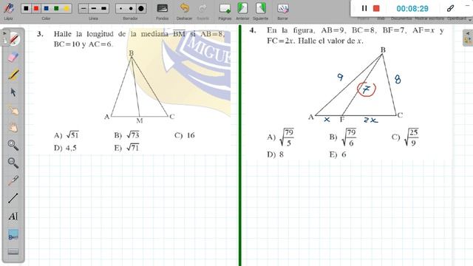Choose the thick line width
The image size is (473, 266).
coord(103,8)
